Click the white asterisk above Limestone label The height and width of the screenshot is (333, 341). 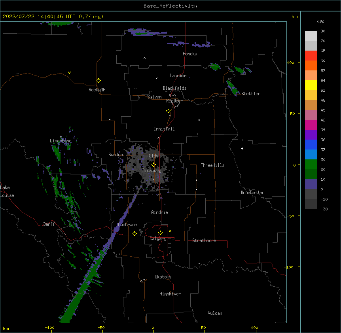pyautogui.click(x=61, y=137)
